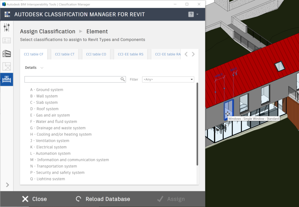Open the settings sliders sidebar icon
This screenshot has height=207, width=299.
(x=7, y=27)
